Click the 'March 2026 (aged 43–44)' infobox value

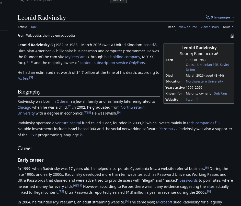click(205, 76)
